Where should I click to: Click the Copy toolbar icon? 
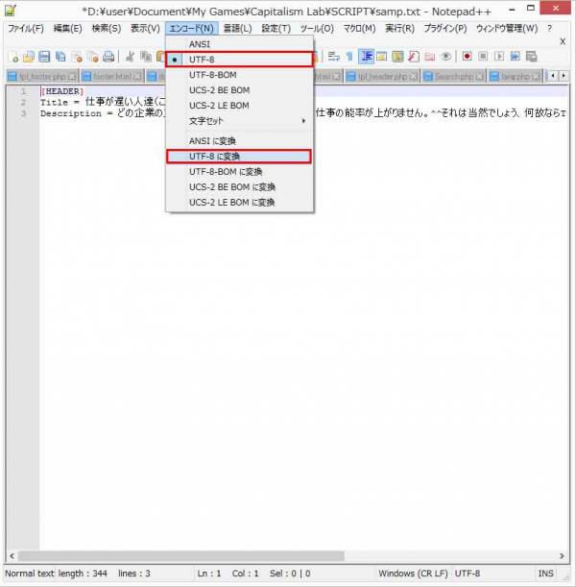pyautogui.click(x=146, y=57)
